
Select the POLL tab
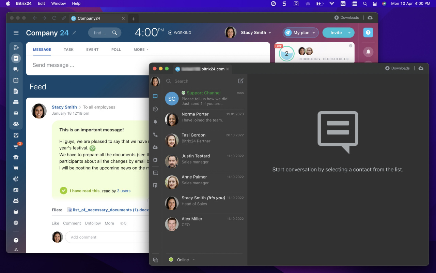tap(116, 49)
